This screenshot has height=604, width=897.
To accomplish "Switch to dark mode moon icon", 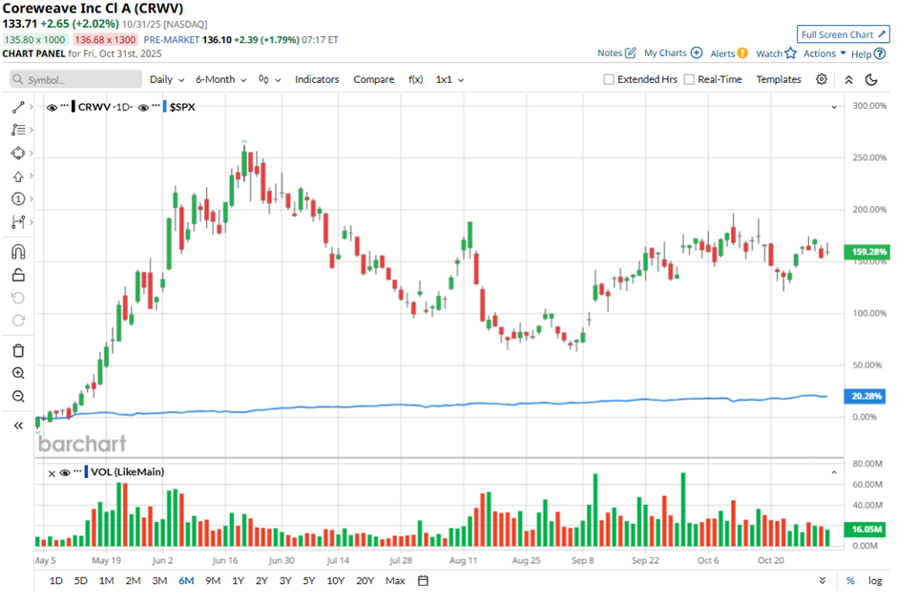I will coord(871,80).
